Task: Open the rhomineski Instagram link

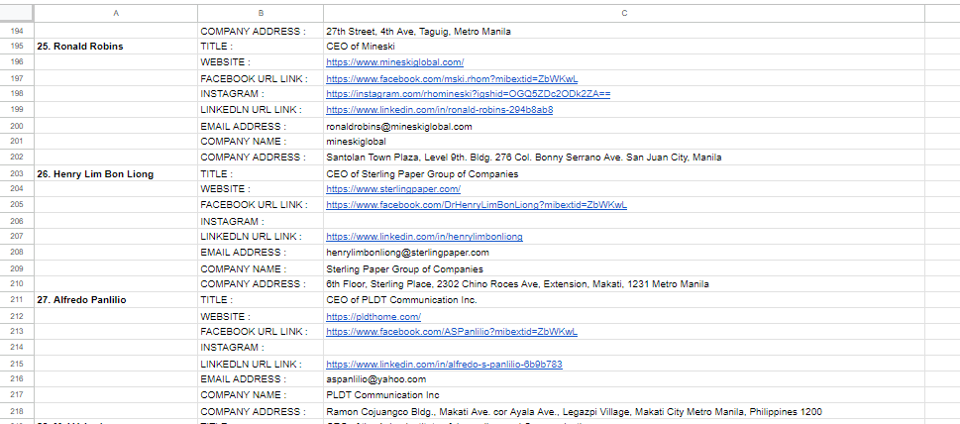Action: point(469,93)
